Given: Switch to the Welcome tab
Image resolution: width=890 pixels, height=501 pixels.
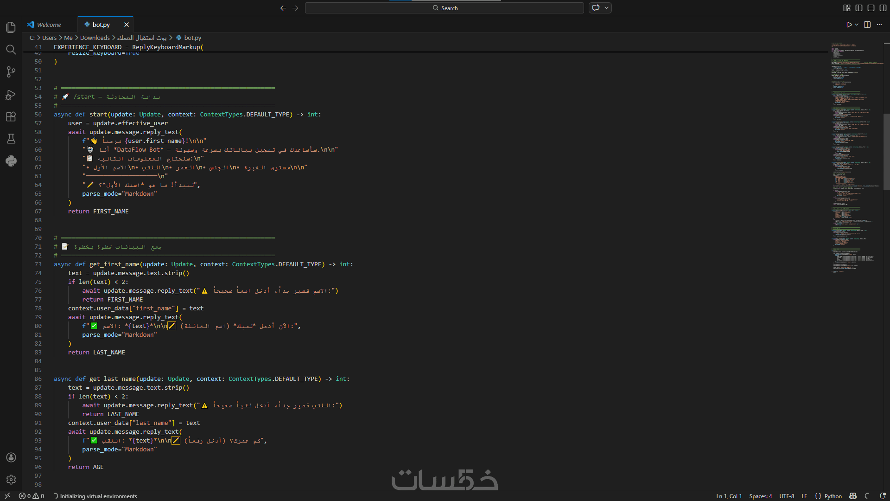Looking at the screenshot, I should [x=49, y=25].
